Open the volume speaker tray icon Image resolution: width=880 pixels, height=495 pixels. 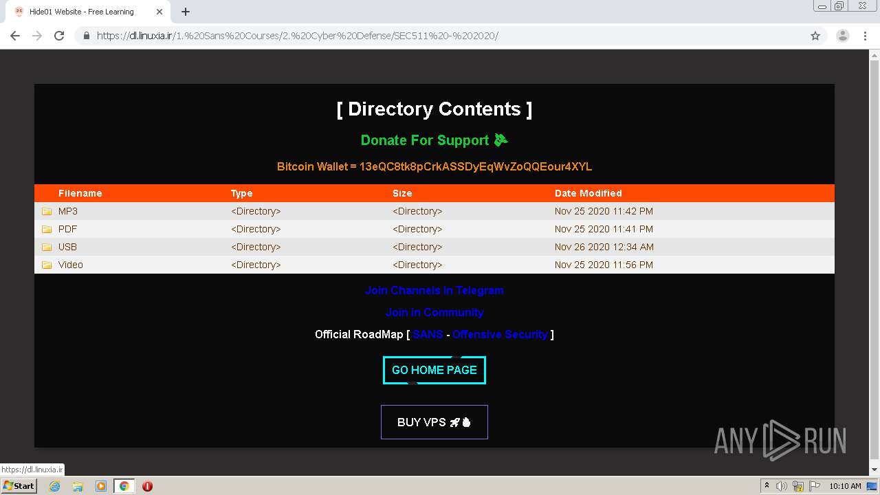click(x=782, y=486)
